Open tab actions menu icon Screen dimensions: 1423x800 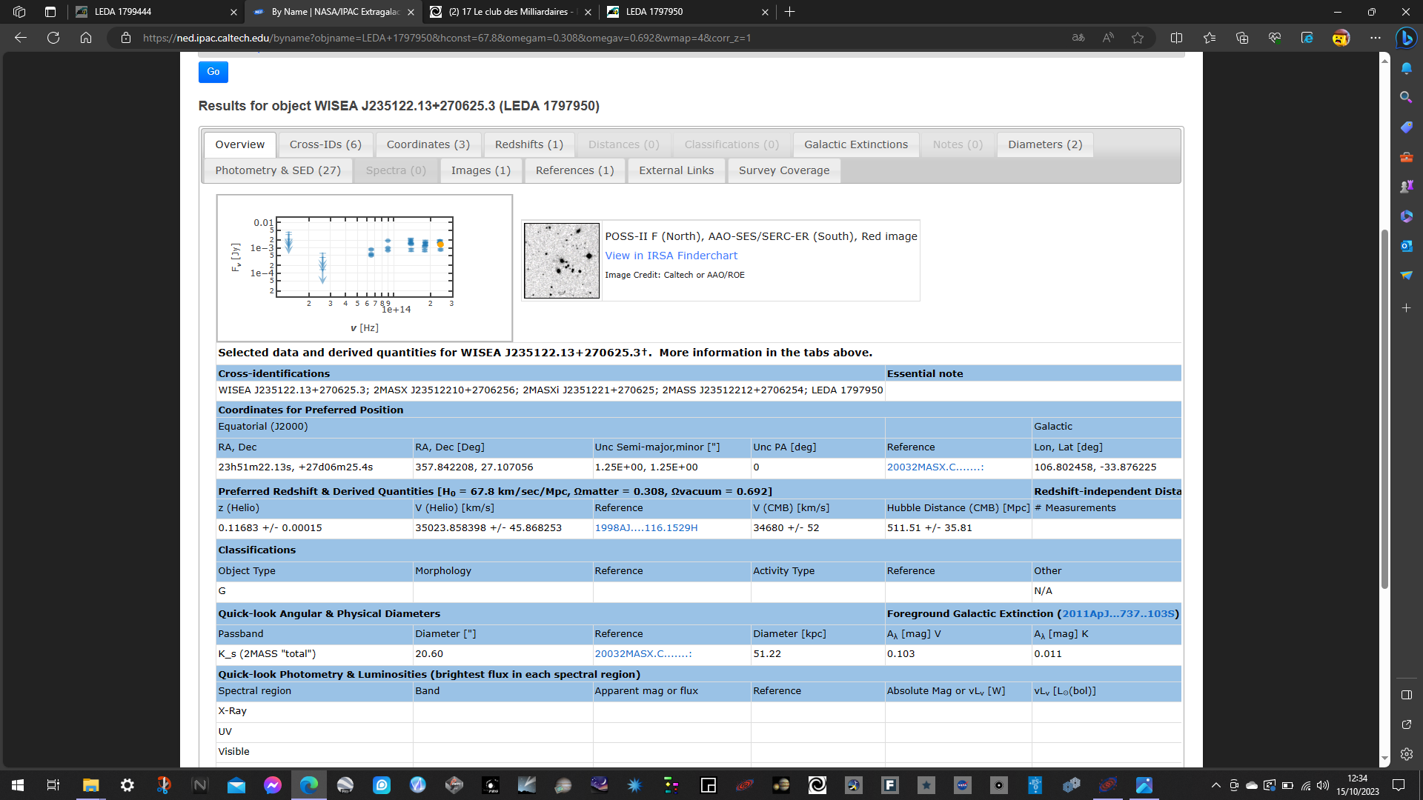tap(50, 12)
